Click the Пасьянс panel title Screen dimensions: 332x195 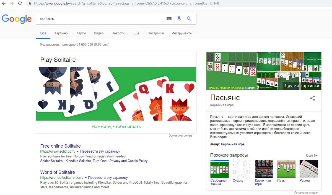[225, 97]
